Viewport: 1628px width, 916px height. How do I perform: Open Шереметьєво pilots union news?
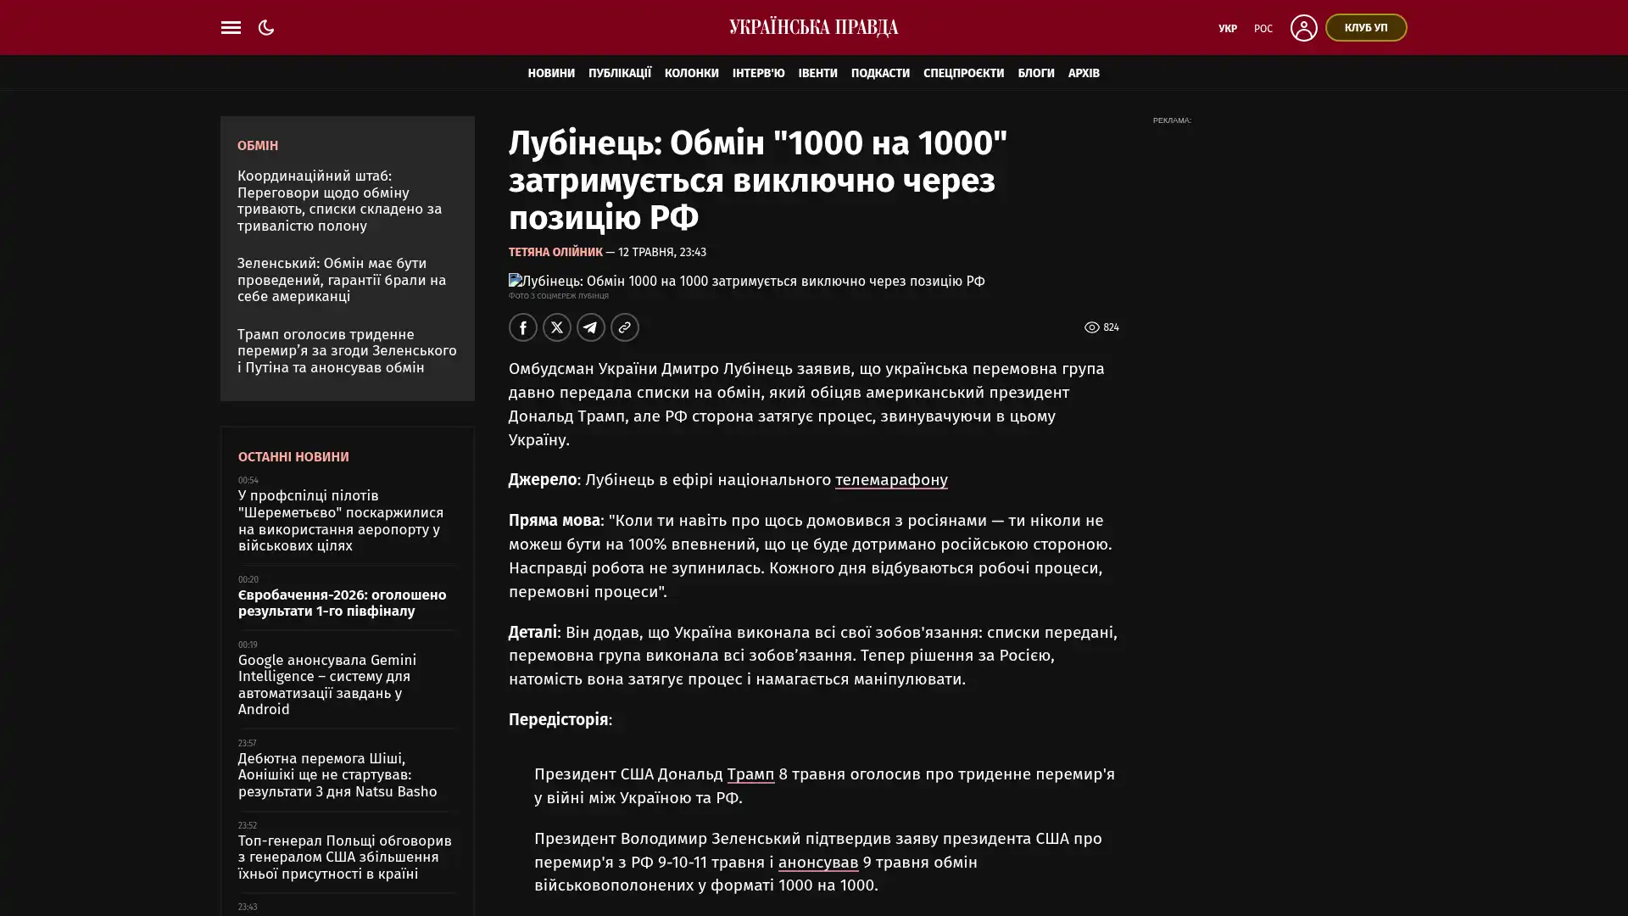coord(340,521)
